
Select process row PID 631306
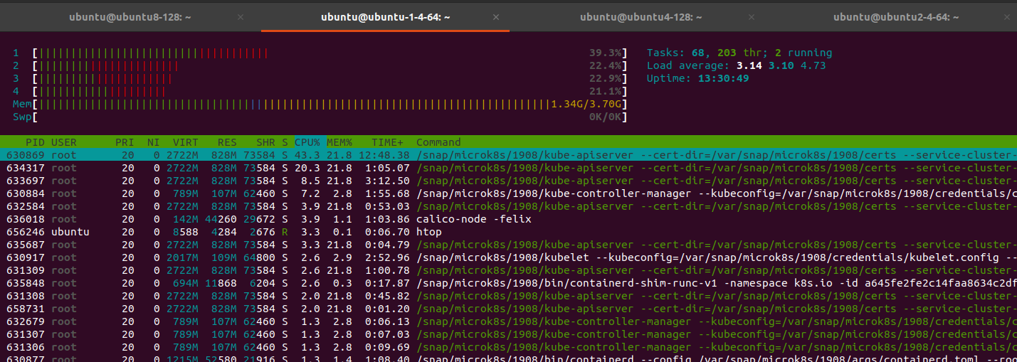coord(508,347)
